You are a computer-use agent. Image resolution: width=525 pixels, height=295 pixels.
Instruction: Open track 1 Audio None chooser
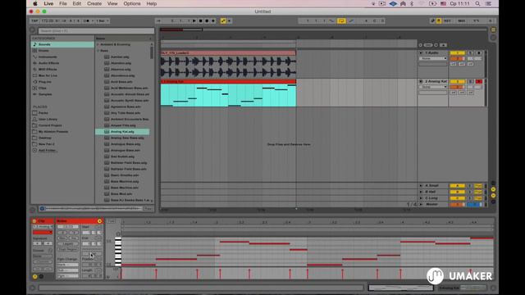pyautogui.click(x=433, y=58)
